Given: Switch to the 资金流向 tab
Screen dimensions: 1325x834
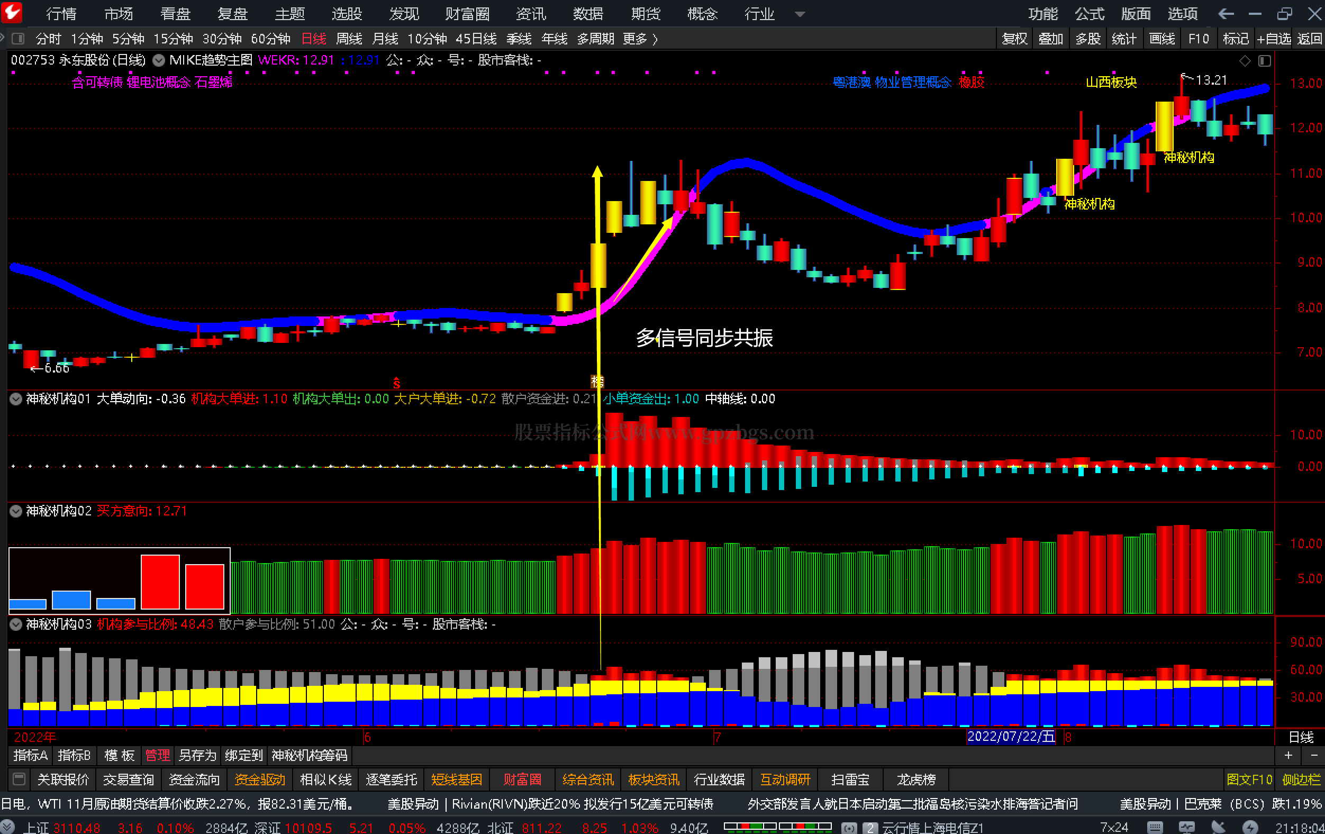Looking at the screenshot, I should tap(194, 779).
